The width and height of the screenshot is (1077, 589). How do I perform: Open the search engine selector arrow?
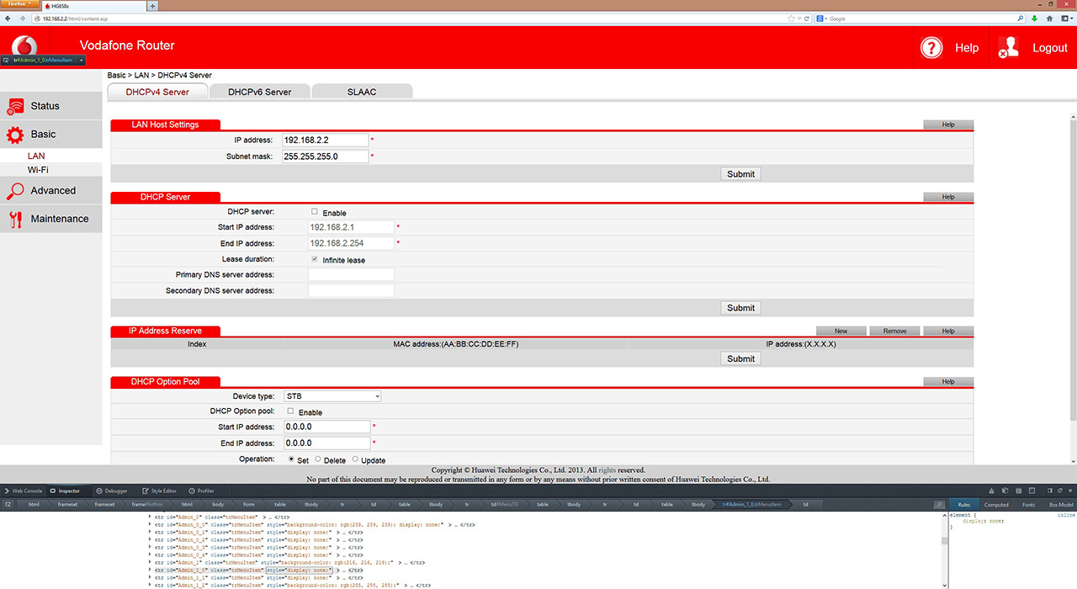click(826, 18)
